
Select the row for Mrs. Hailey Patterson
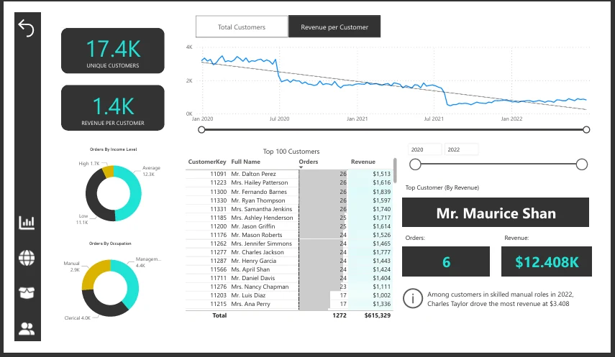tap(289, 182)
